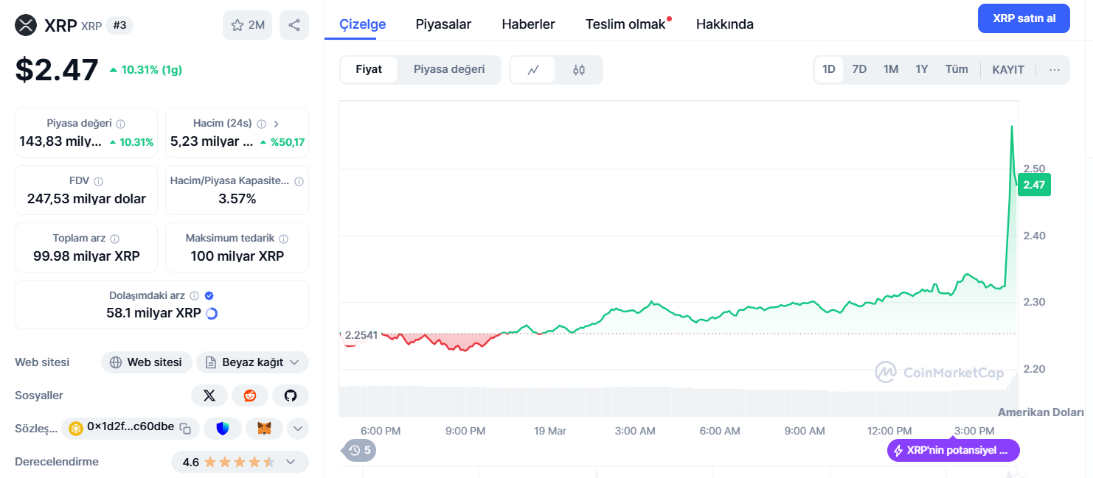1093x478 pixels.
Task: Open the Çizelge tab
Action: [x=363, y=24]
